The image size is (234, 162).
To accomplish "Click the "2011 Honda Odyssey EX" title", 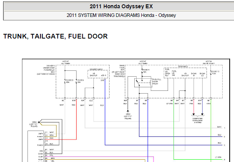I will (121, 6).
